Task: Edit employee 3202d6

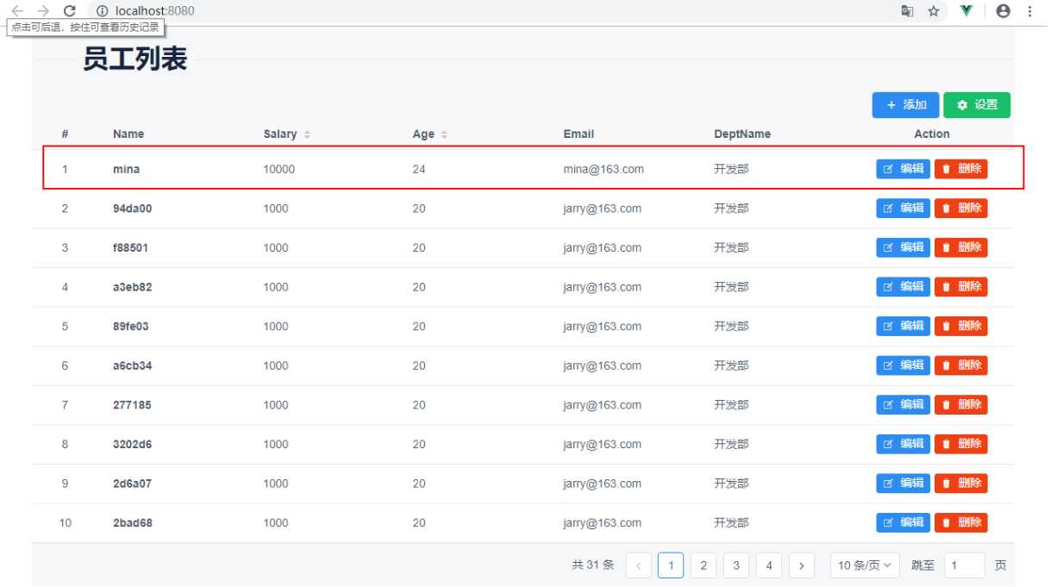Action: 904,444
